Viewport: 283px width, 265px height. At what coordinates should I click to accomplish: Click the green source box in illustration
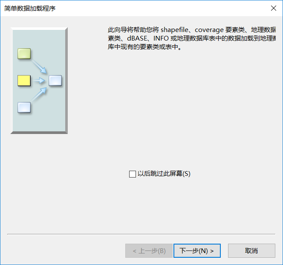coord(24,53)
